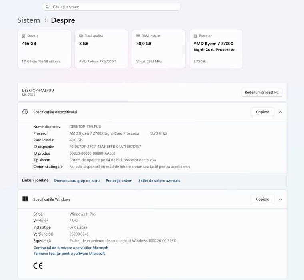Viewport: 304px width, 280px height.
Task: Open the AMD Ryzen 7 2700X processor card
Action: pos(216,49)
